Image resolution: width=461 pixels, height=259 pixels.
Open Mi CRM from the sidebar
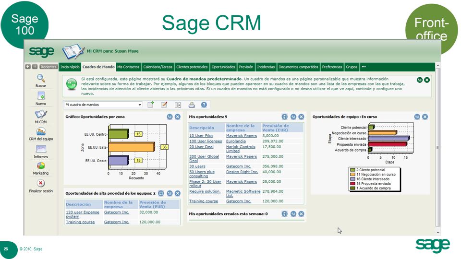(41, 114)
